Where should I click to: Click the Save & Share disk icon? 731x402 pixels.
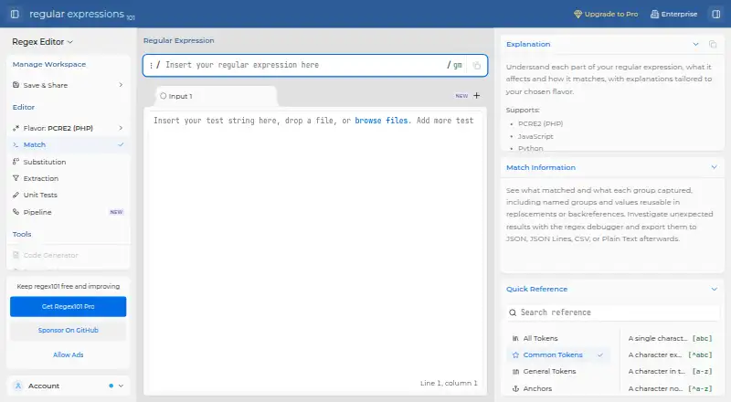(16, 85)
